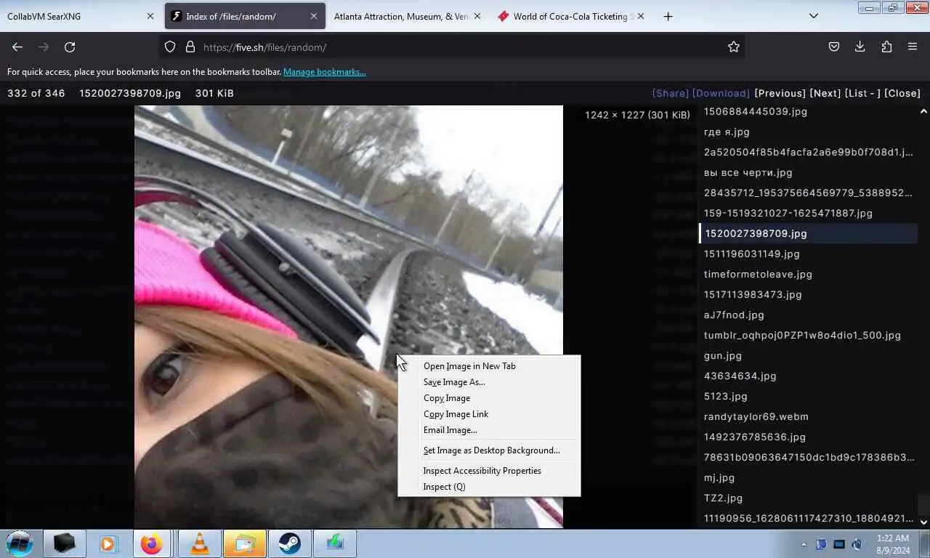The width and height of the screenshot is (930, 558).
Task: Choose Open Image in New Tab
Action: [x=489, y=366]
